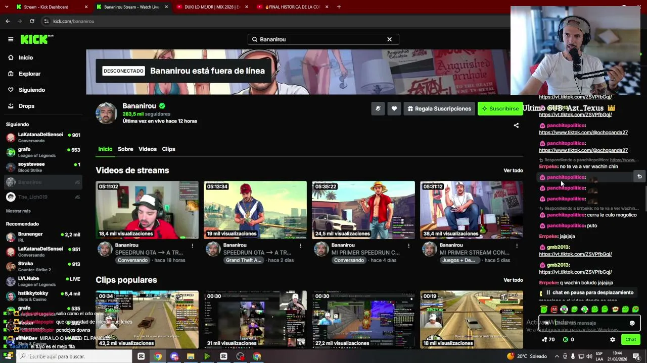Viewport: 647px width, 363px height.
Task: Switch to the Sobre channel tab
Action: pyautogui.click(x=125, y=149)
